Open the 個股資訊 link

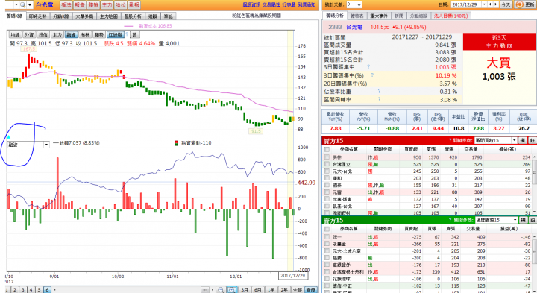pos(251,4)
